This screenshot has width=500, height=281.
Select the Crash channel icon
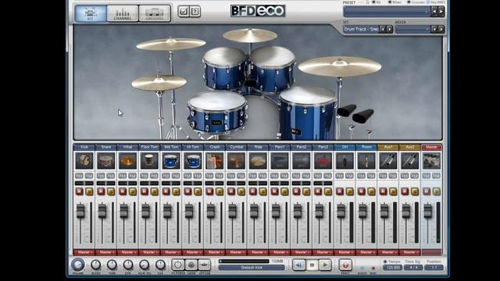pyautogui.click(x=214, y=161)
